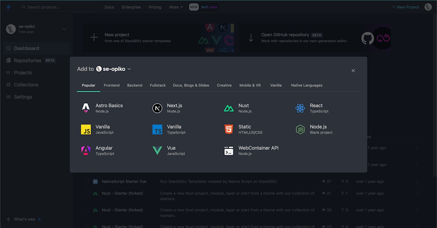The height and width of the screenshot is (228, 437).
Task: Switch to the Popular tab
Action: pyautogui.click(x=88, y=85)
